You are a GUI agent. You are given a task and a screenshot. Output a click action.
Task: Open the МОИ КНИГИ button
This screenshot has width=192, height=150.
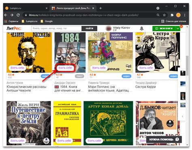(x=164, y=28)
